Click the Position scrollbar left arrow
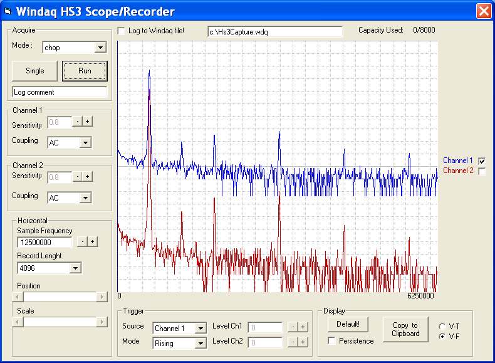The image size is (495, 363). pyautogui.click(x=18, y=297)
